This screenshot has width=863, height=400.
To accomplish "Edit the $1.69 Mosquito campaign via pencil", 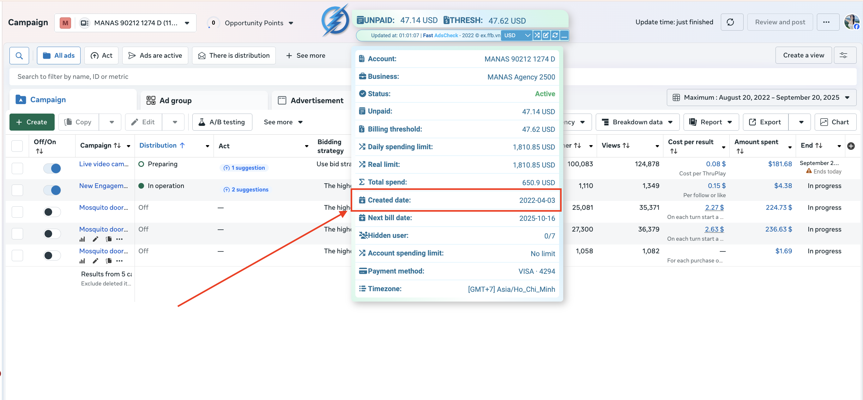I will 95,261.
